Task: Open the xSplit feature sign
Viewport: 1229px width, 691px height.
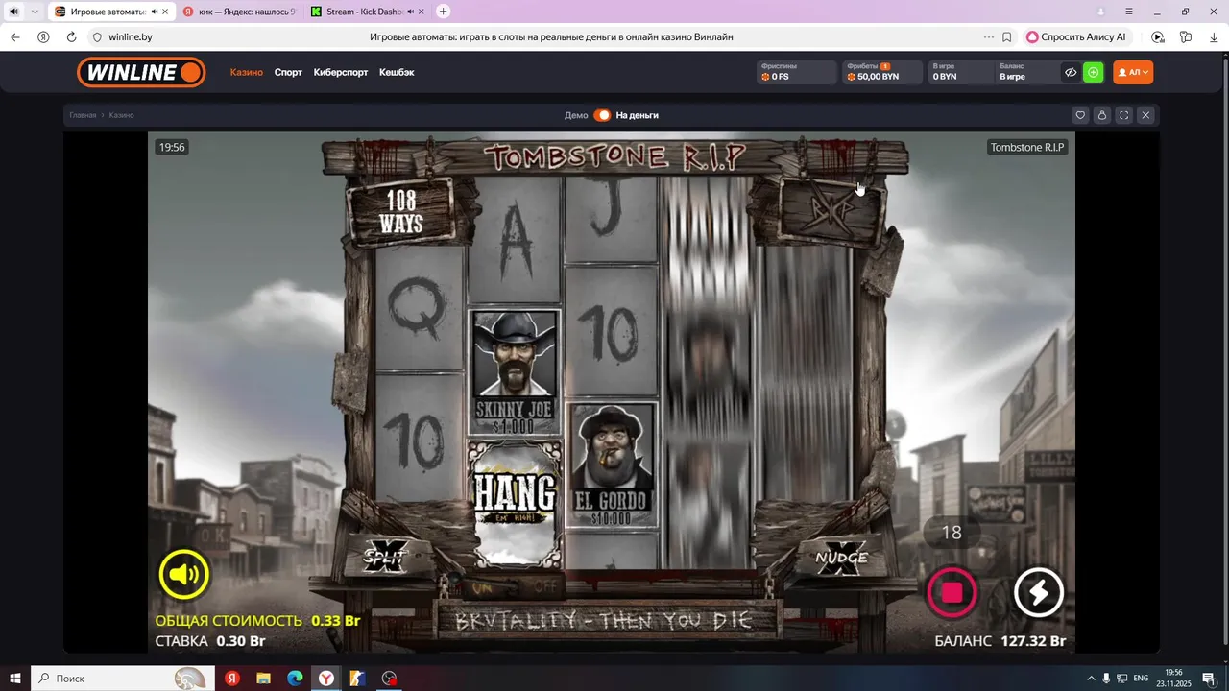Action: pos(384,556)
